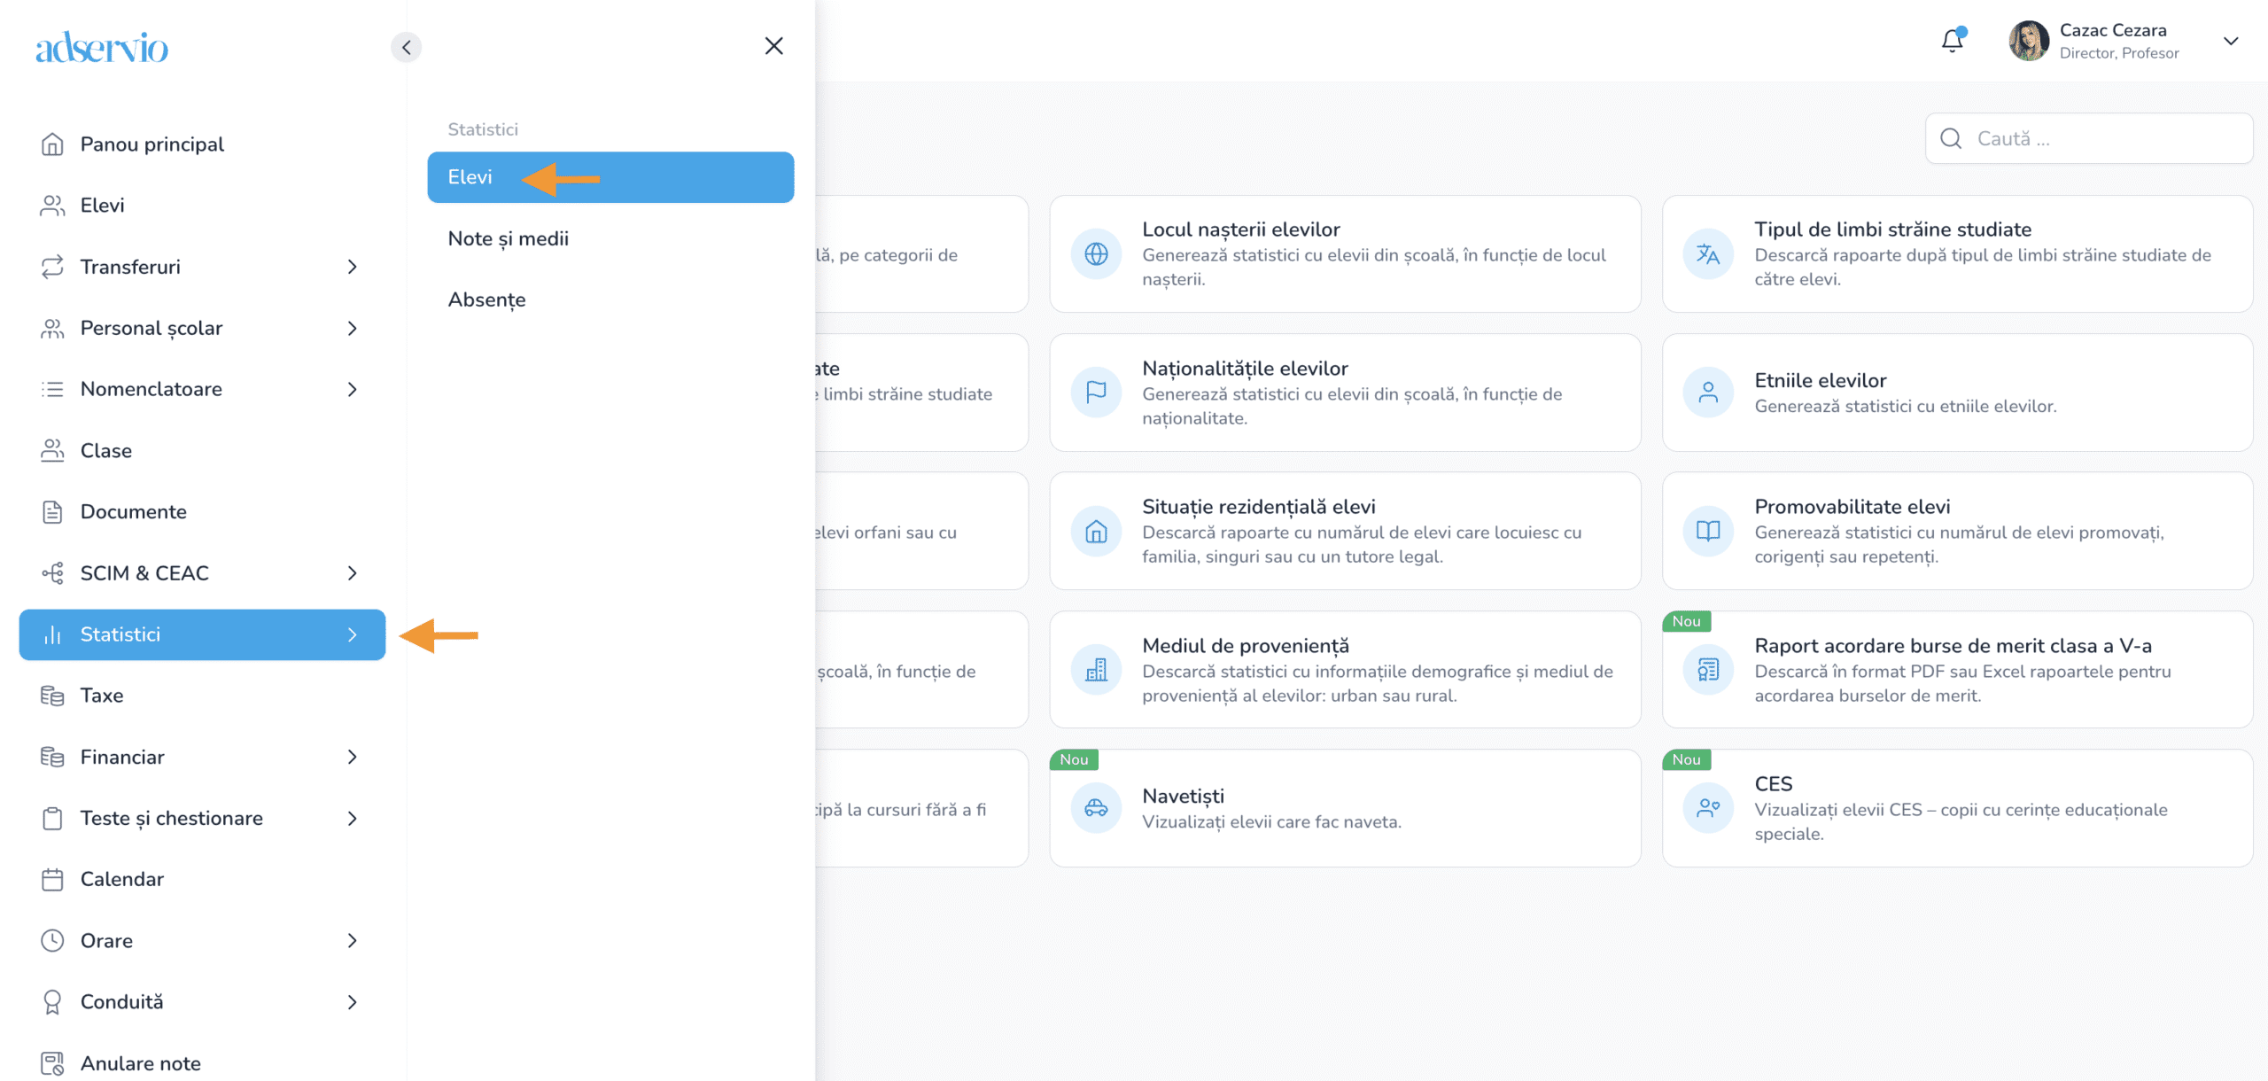The width and height of the screenshot is (2268, 1081).
Task: Expand the Financiar submenu chevron
Action: (352, 757)
